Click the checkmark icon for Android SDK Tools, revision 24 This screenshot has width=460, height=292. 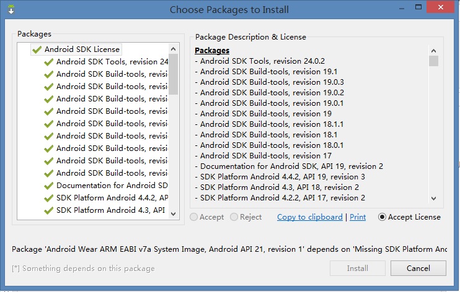click(x=49, y=62)
